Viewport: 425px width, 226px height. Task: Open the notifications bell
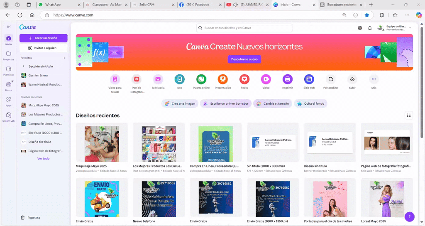click(x=370, y=28)
